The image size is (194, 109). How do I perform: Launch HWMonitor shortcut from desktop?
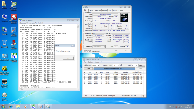[x=14, y=19]
